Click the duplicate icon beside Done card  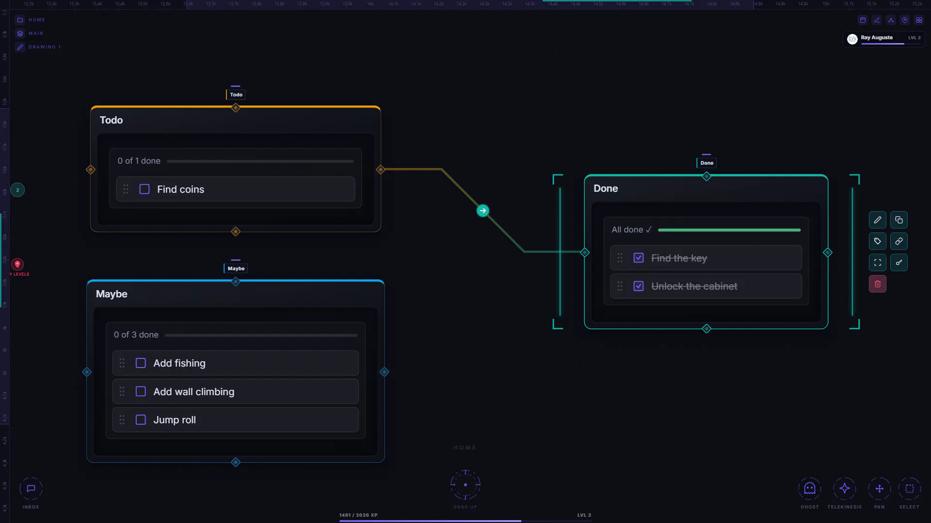pos(899,220)
